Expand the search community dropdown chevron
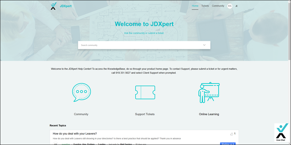 (x=204, y=45)
